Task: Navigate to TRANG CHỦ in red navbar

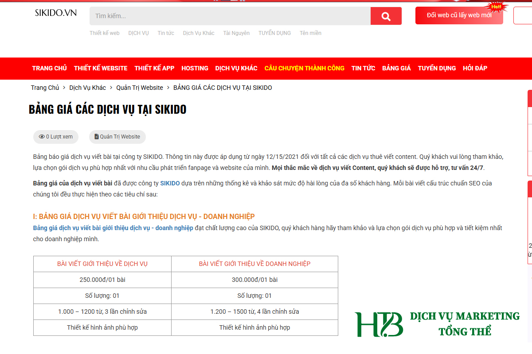Action: (x=49, y=68)
